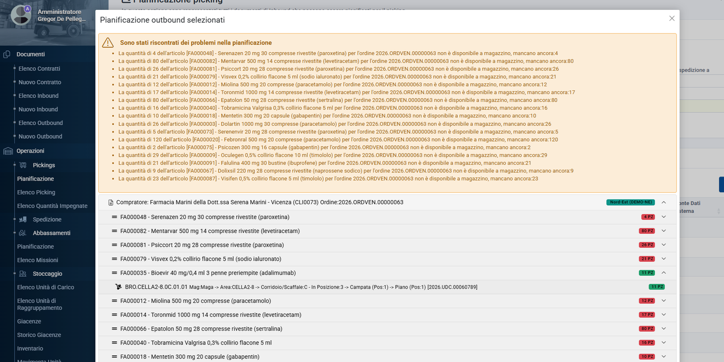Image resolution: width=724 pixels, height=362 pixels.
Task: Click the handle icon of FA000082 Mentarvar
Action: 114,231
